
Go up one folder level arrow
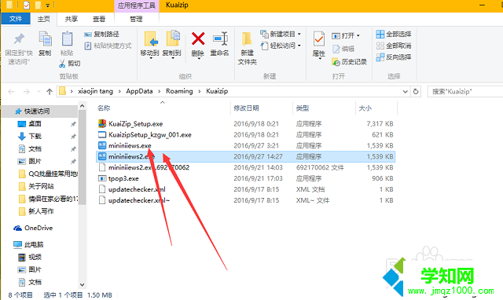click(x=50, y=92)
